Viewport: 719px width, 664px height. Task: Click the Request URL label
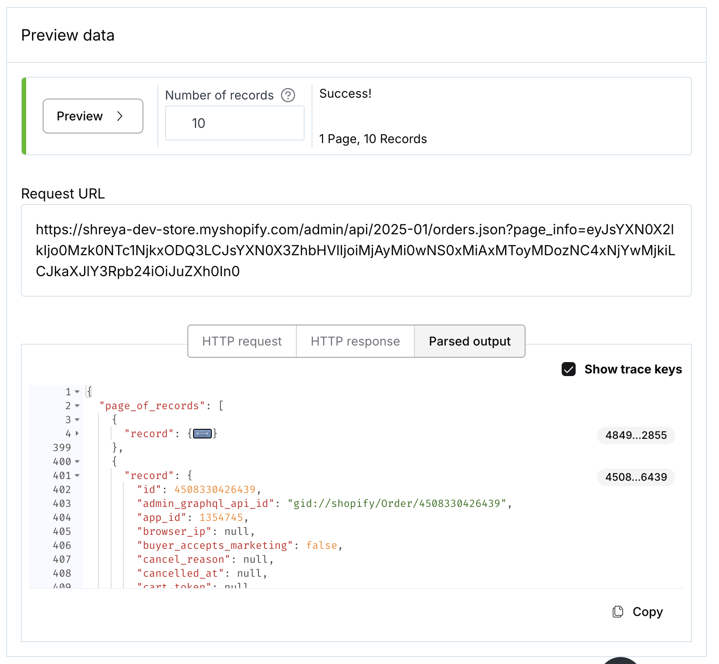point(63,194)
